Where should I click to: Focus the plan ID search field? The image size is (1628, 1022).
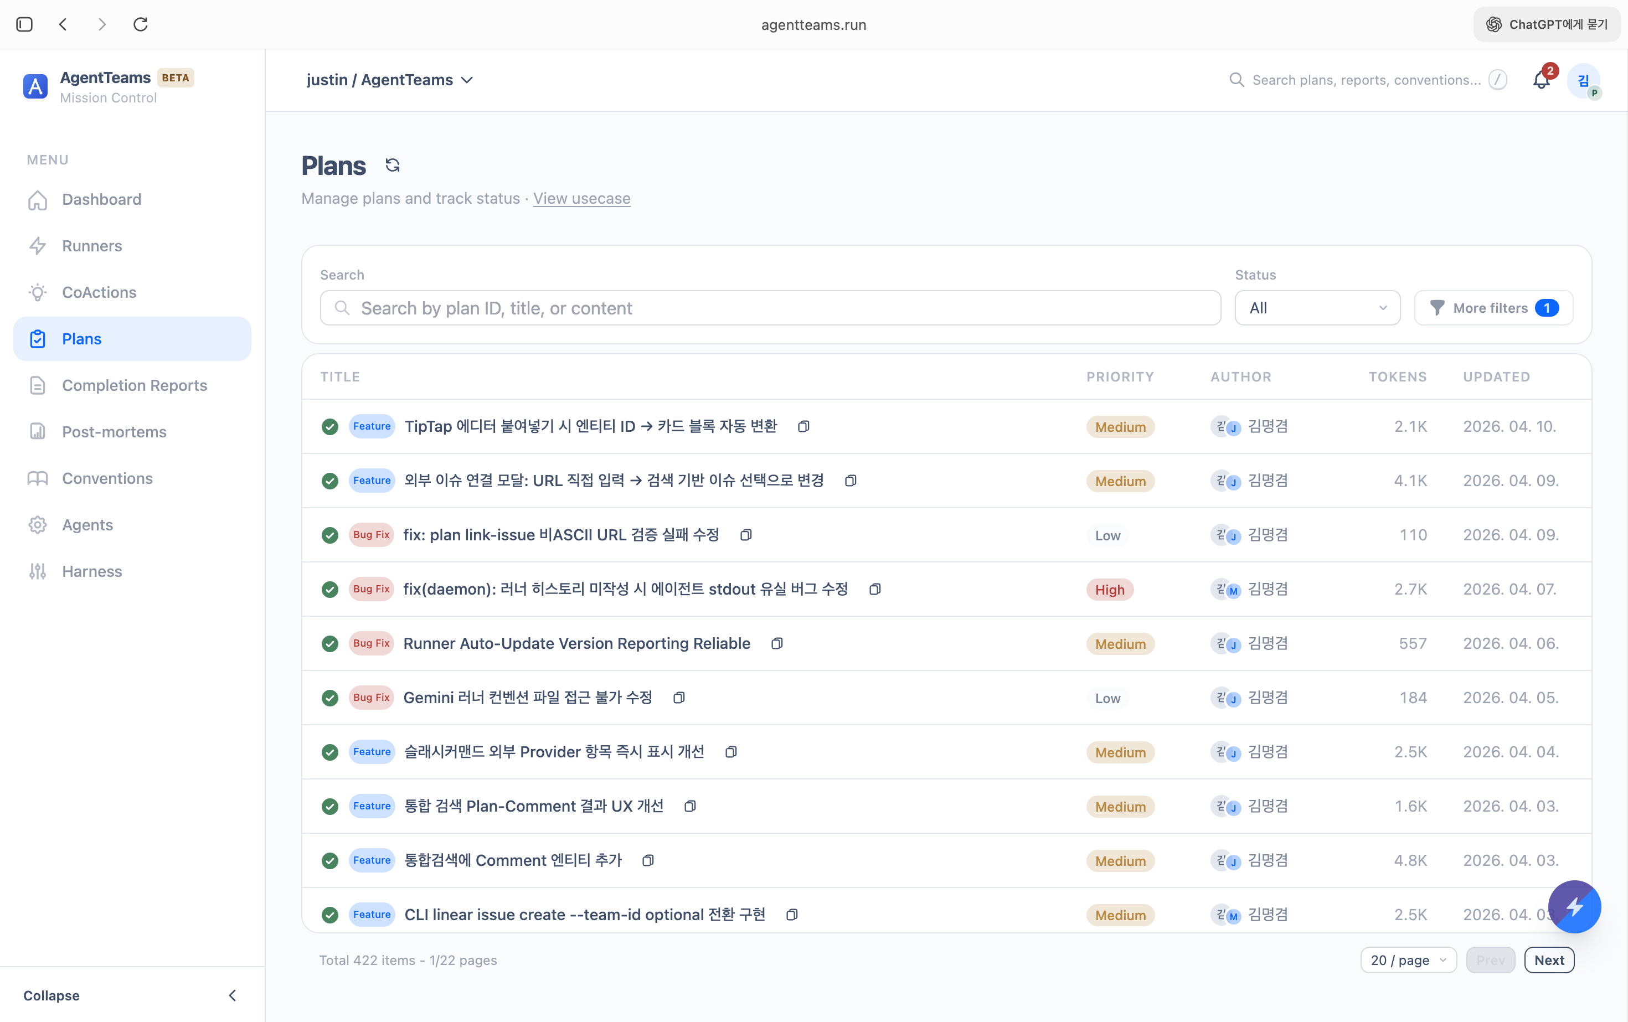point(771,308)
